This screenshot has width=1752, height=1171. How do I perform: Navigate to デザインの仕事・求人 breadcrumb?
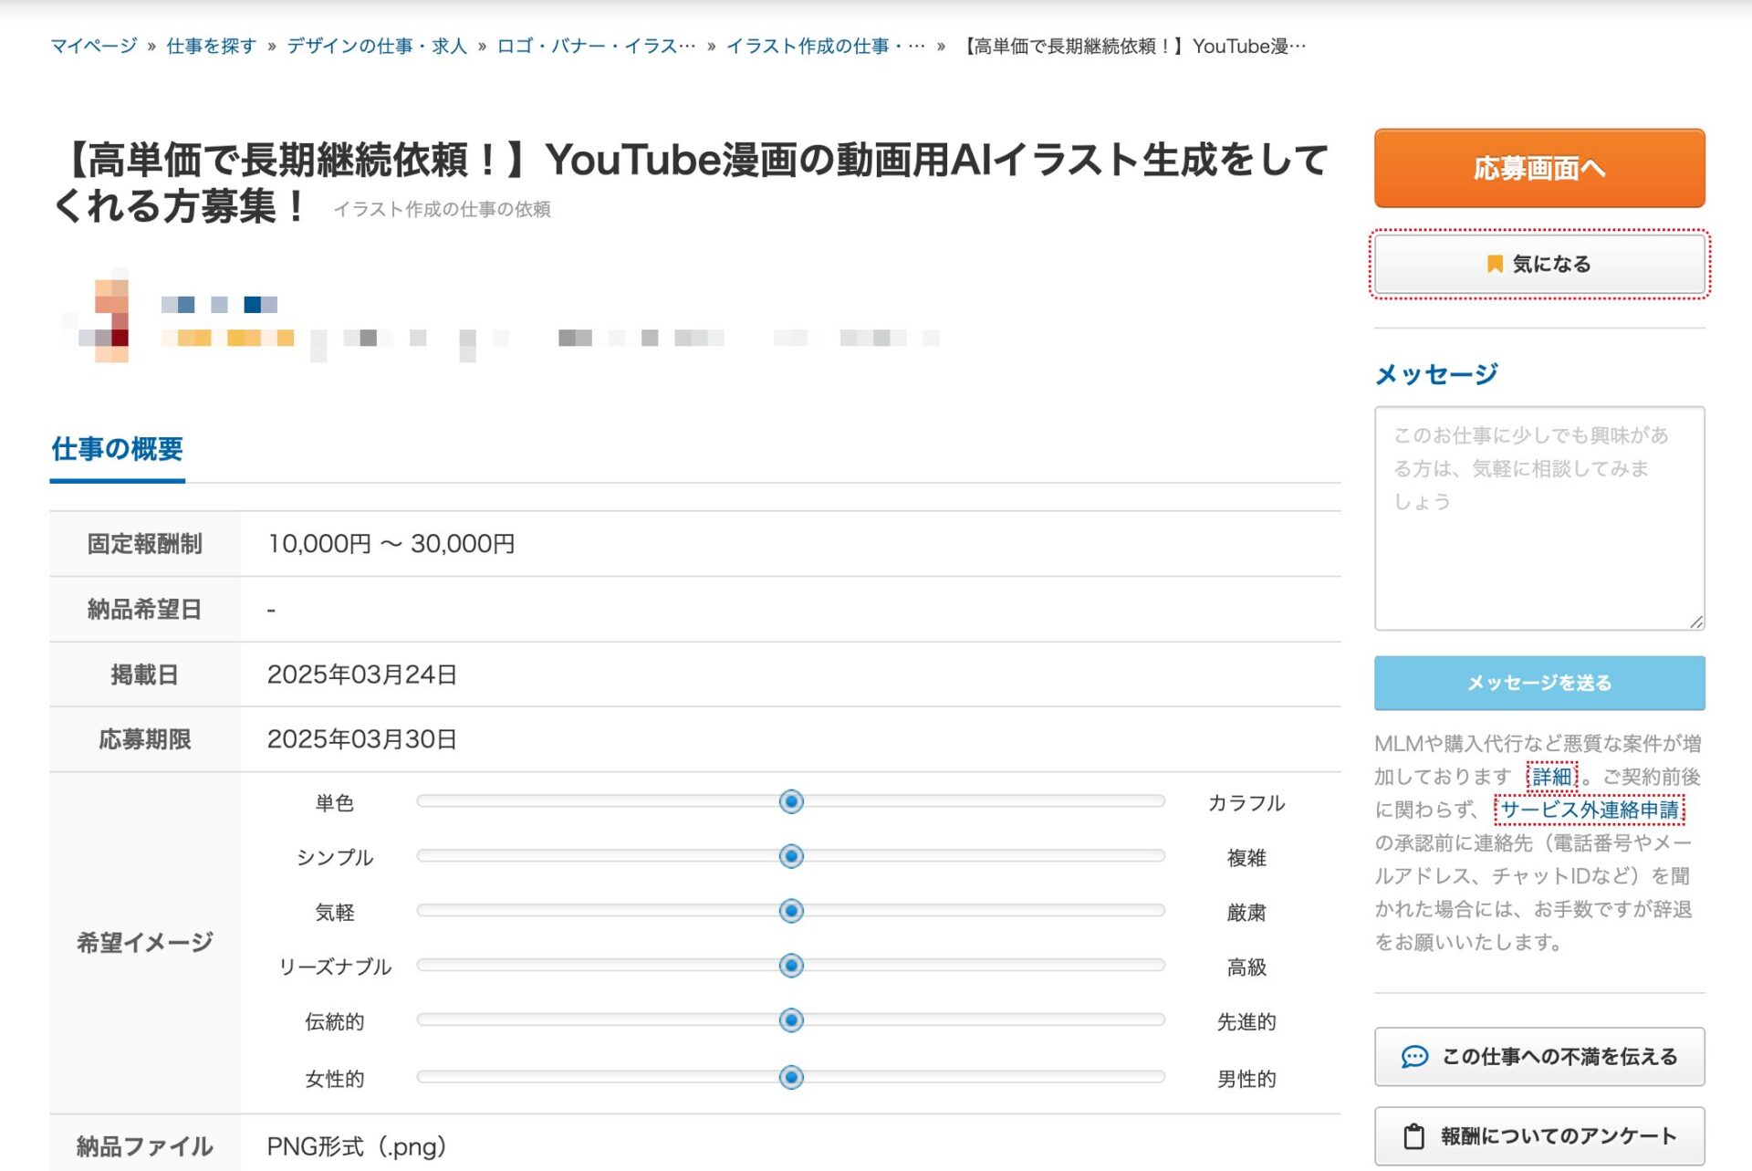tap(376, 47)
